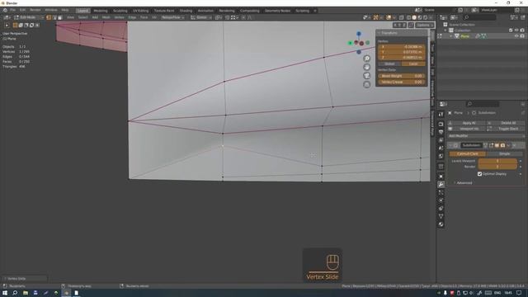Open Subdivision modifier extra options arrow

(508, 145)
